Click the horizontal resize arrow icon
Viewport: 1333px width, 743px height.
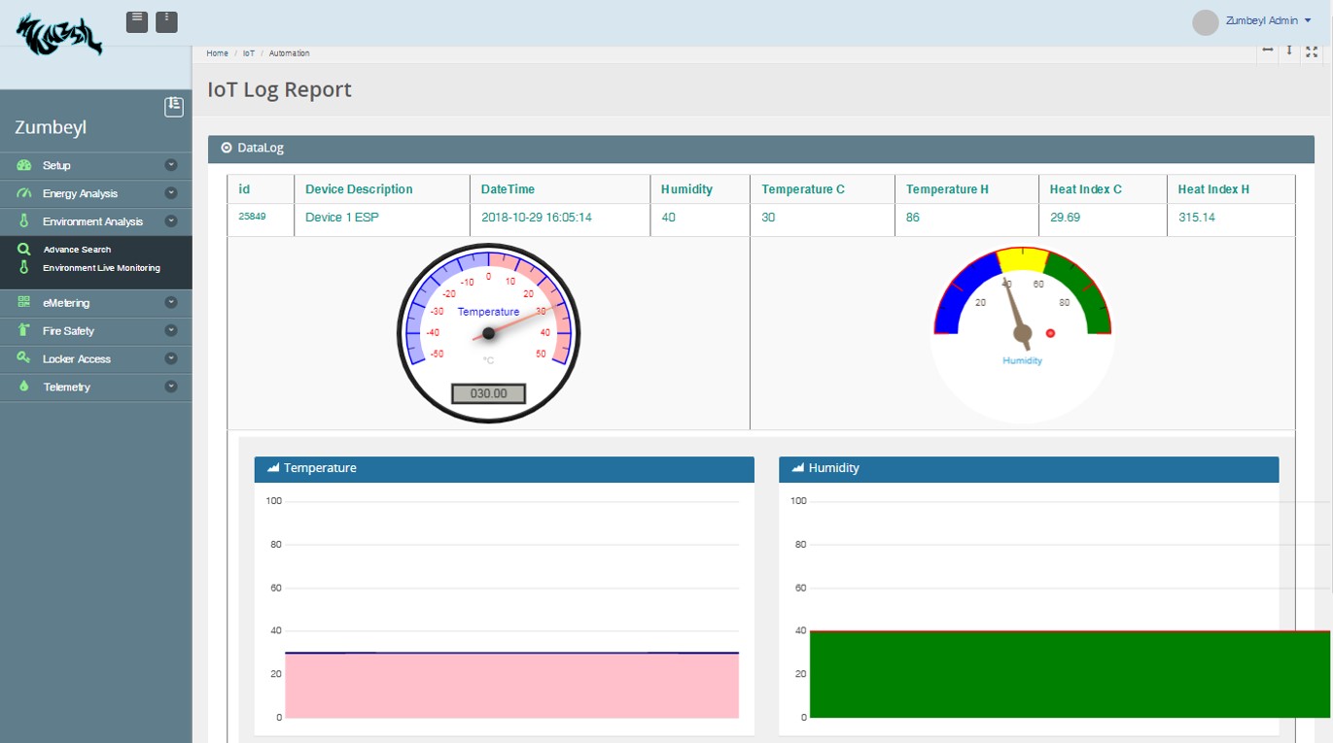(x=1268, y=51)
